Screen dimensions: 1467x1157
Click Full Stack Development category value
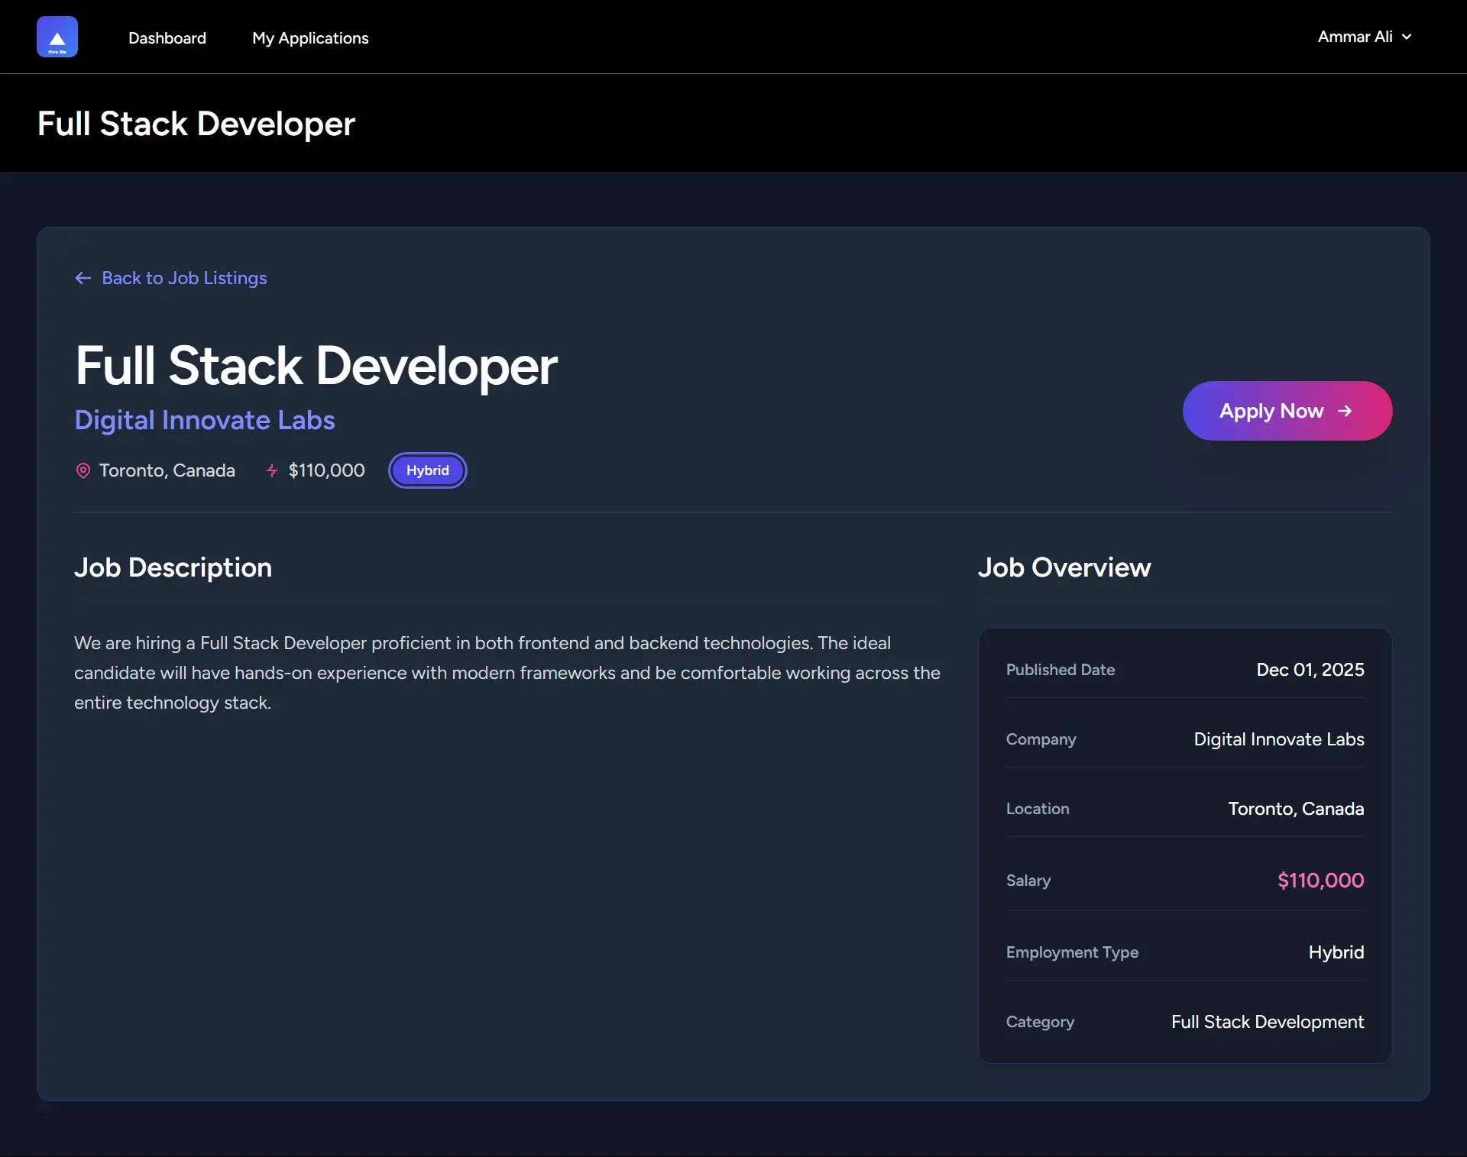pyautogui.click(x=1267, y=1022)
